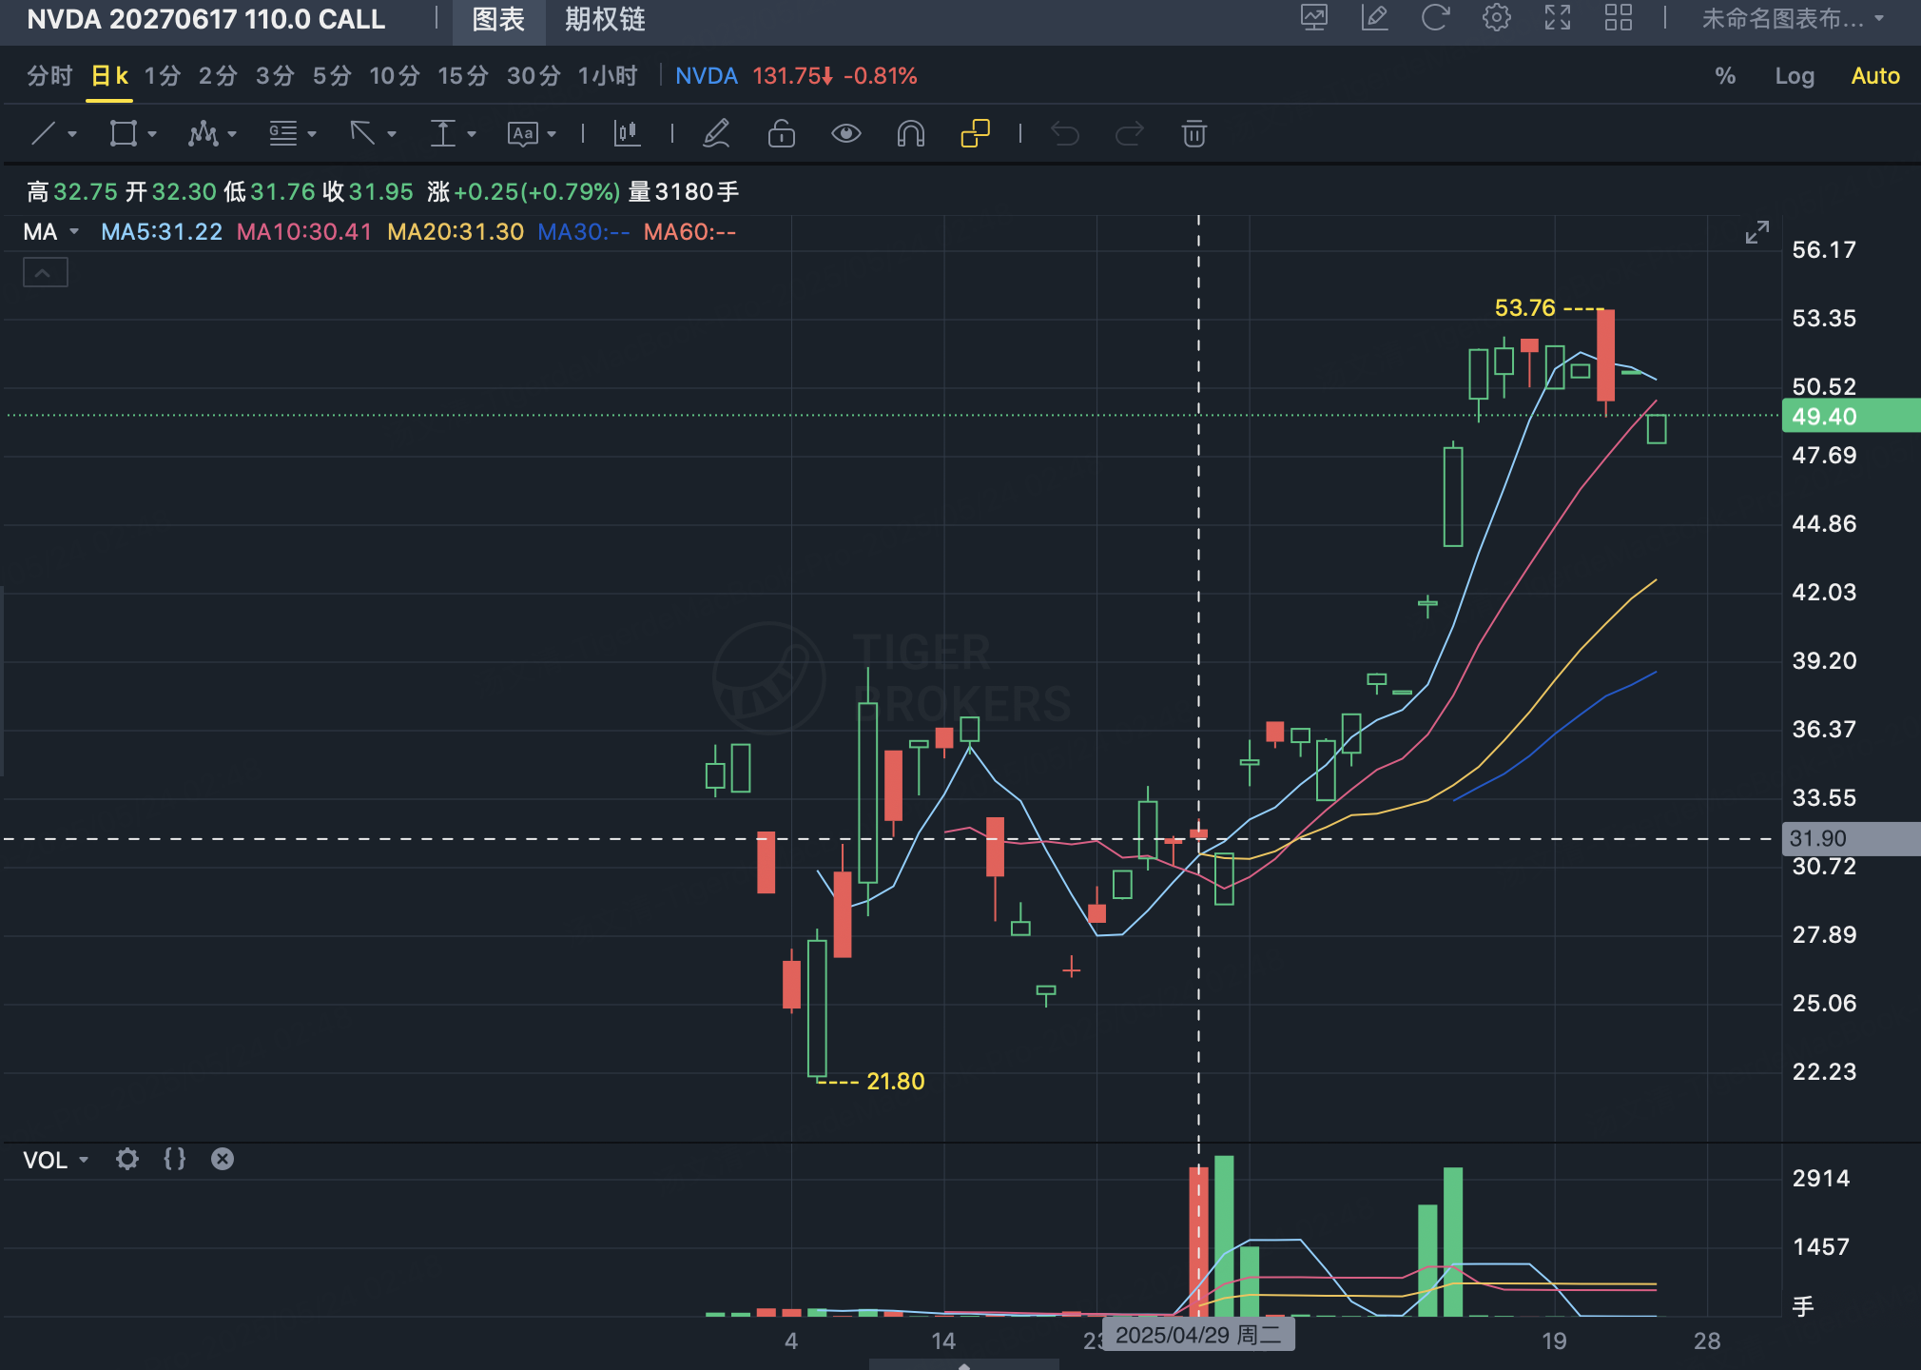Viewport: 1921px width, 1370px height.
Task: Toggle Log scale mode
Action: (x=1795, y=76)
